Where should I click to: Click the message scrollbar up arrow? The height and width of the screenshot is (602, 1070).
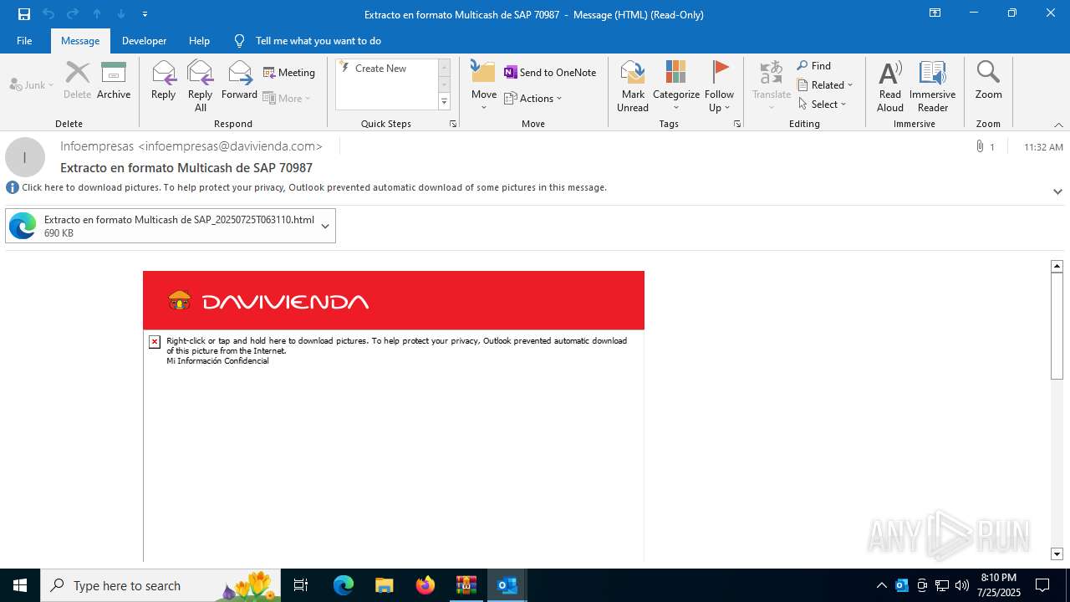[x=1057, y=266]
